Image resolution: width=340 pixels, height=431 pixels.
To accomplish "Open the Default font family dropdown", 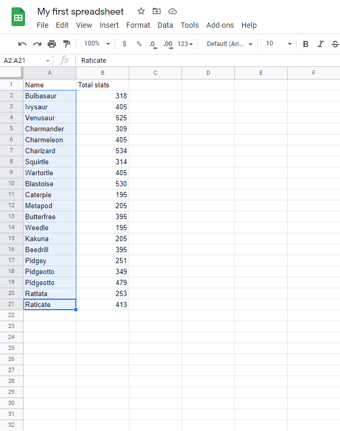I will tap(230, 44).
